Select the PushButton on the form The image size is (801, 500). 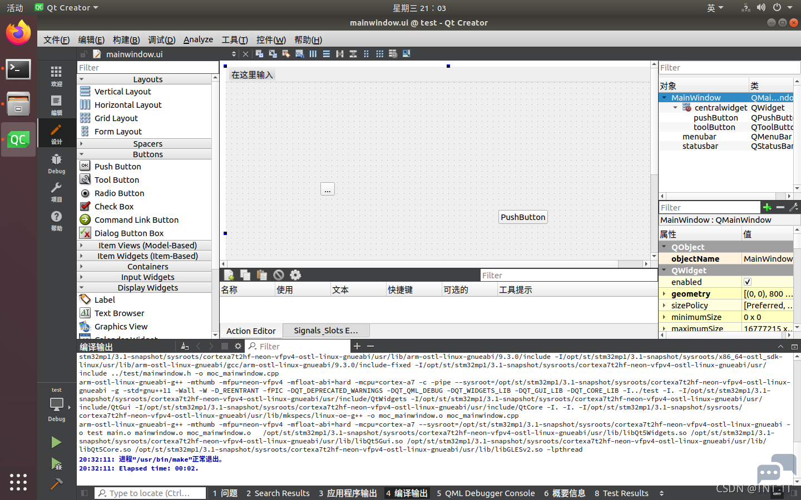[523, 217]
